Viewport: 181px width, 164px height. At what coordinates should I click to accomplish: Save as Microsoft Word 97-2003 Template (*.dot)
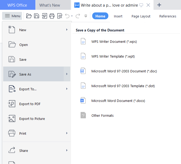tap(123, 86)
